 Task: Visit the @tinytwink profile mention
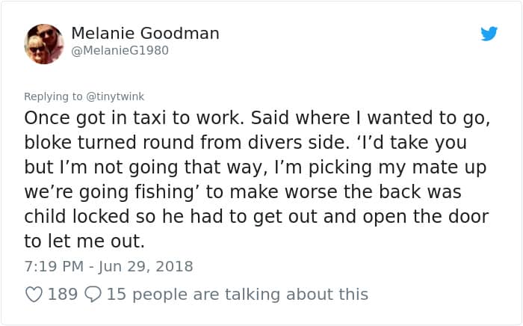click(115, 96)
